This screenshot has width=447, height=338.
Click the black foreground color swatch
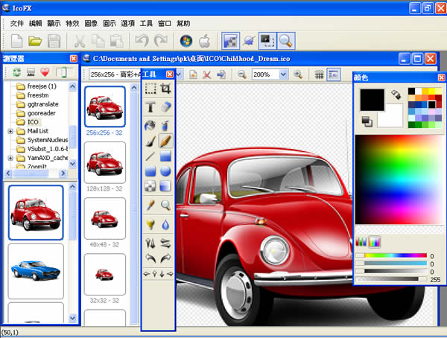pyautogui.click(x=372, y=101)
